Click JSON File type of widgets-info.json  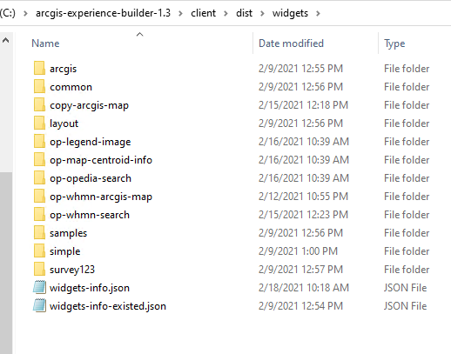click(405, 288)
